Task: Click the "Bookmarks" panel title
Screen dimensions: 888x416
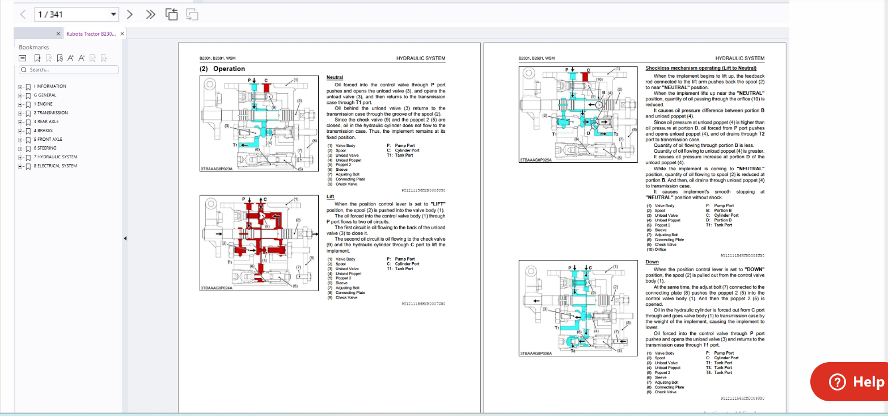Action: (34, 47)
